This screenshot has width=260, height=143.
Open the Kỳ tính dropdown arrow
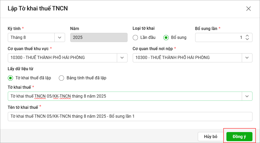[60, 37]
